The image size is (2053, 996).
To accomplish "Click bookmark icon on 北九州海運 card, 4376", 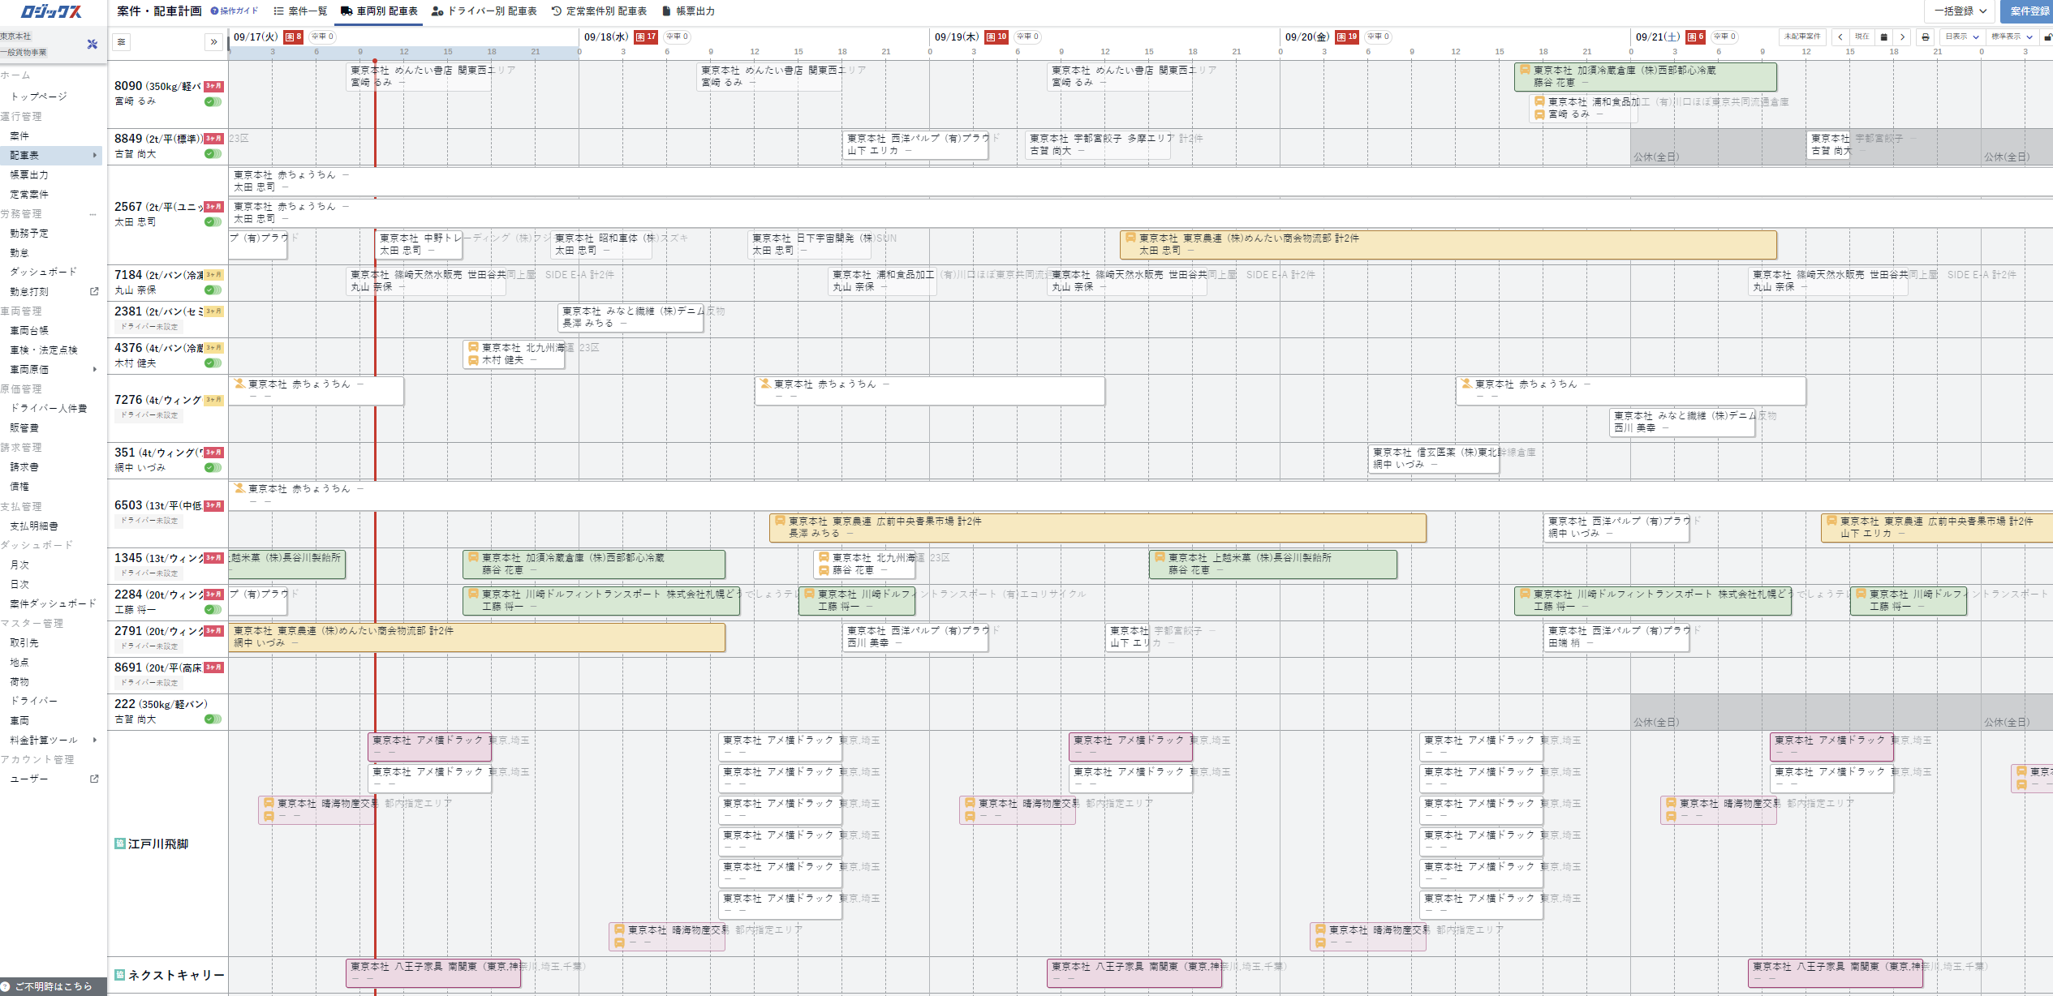I will coord(473,347).
